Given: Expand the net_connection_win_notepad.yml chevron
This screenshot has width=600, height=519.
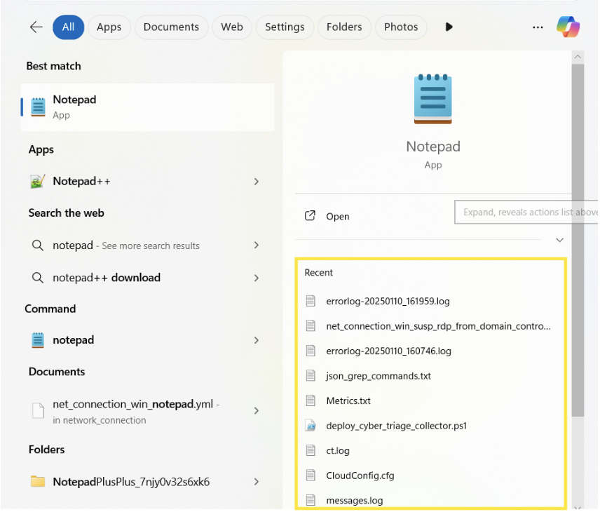Looking at the screenshot, I should pos(257,411).
